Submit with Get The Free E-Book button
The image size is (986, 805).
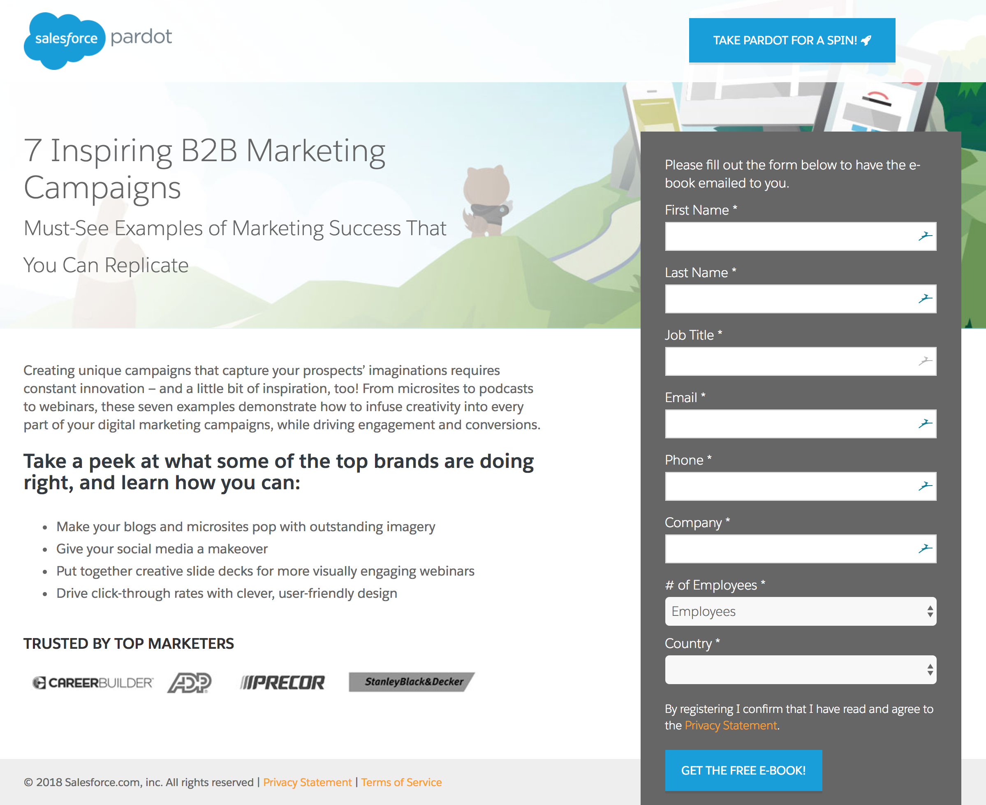[743, 770]
